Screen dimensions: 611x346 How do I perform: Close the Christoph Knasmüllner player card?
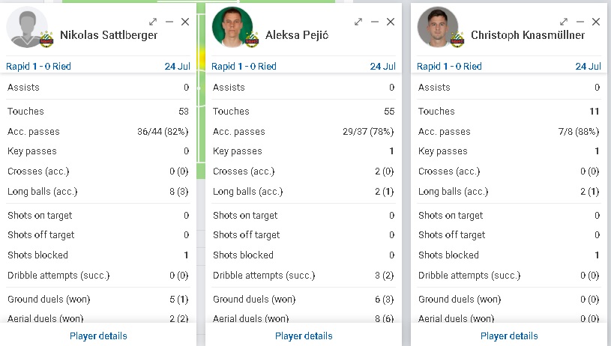click(x=596, y=22)
